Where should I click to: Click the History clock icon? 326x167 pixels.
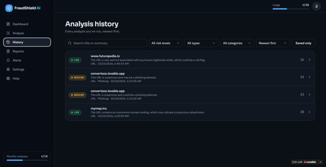8,42
